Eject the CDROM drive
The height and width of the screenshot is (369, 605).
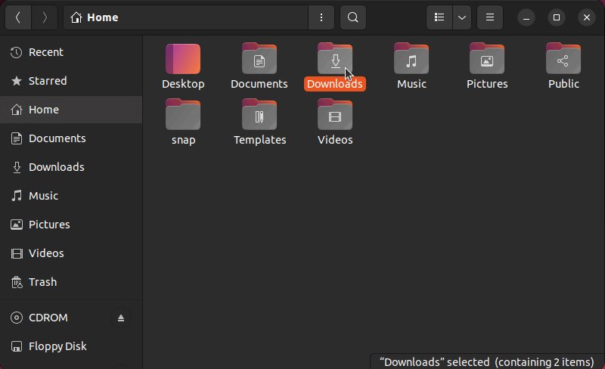click(121, 318)
